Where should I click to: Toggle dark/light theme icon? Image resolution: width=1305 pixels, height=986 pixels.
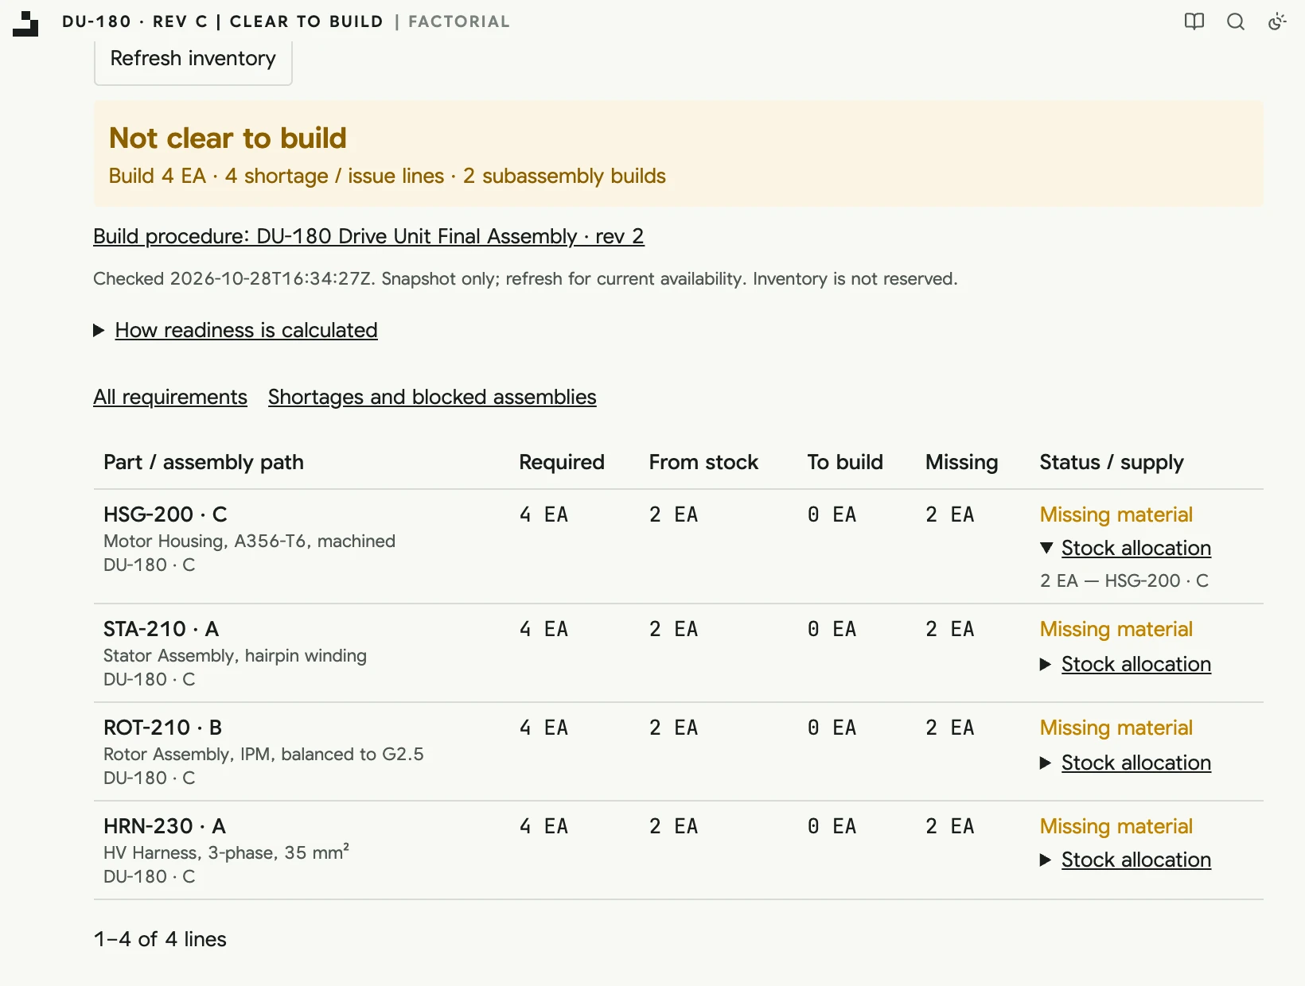(x=1277, y=21)
